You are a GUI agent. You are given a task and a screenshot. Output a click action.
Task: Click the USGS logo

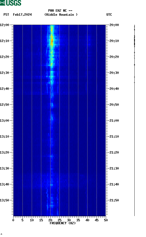click(x=11, y=3)
